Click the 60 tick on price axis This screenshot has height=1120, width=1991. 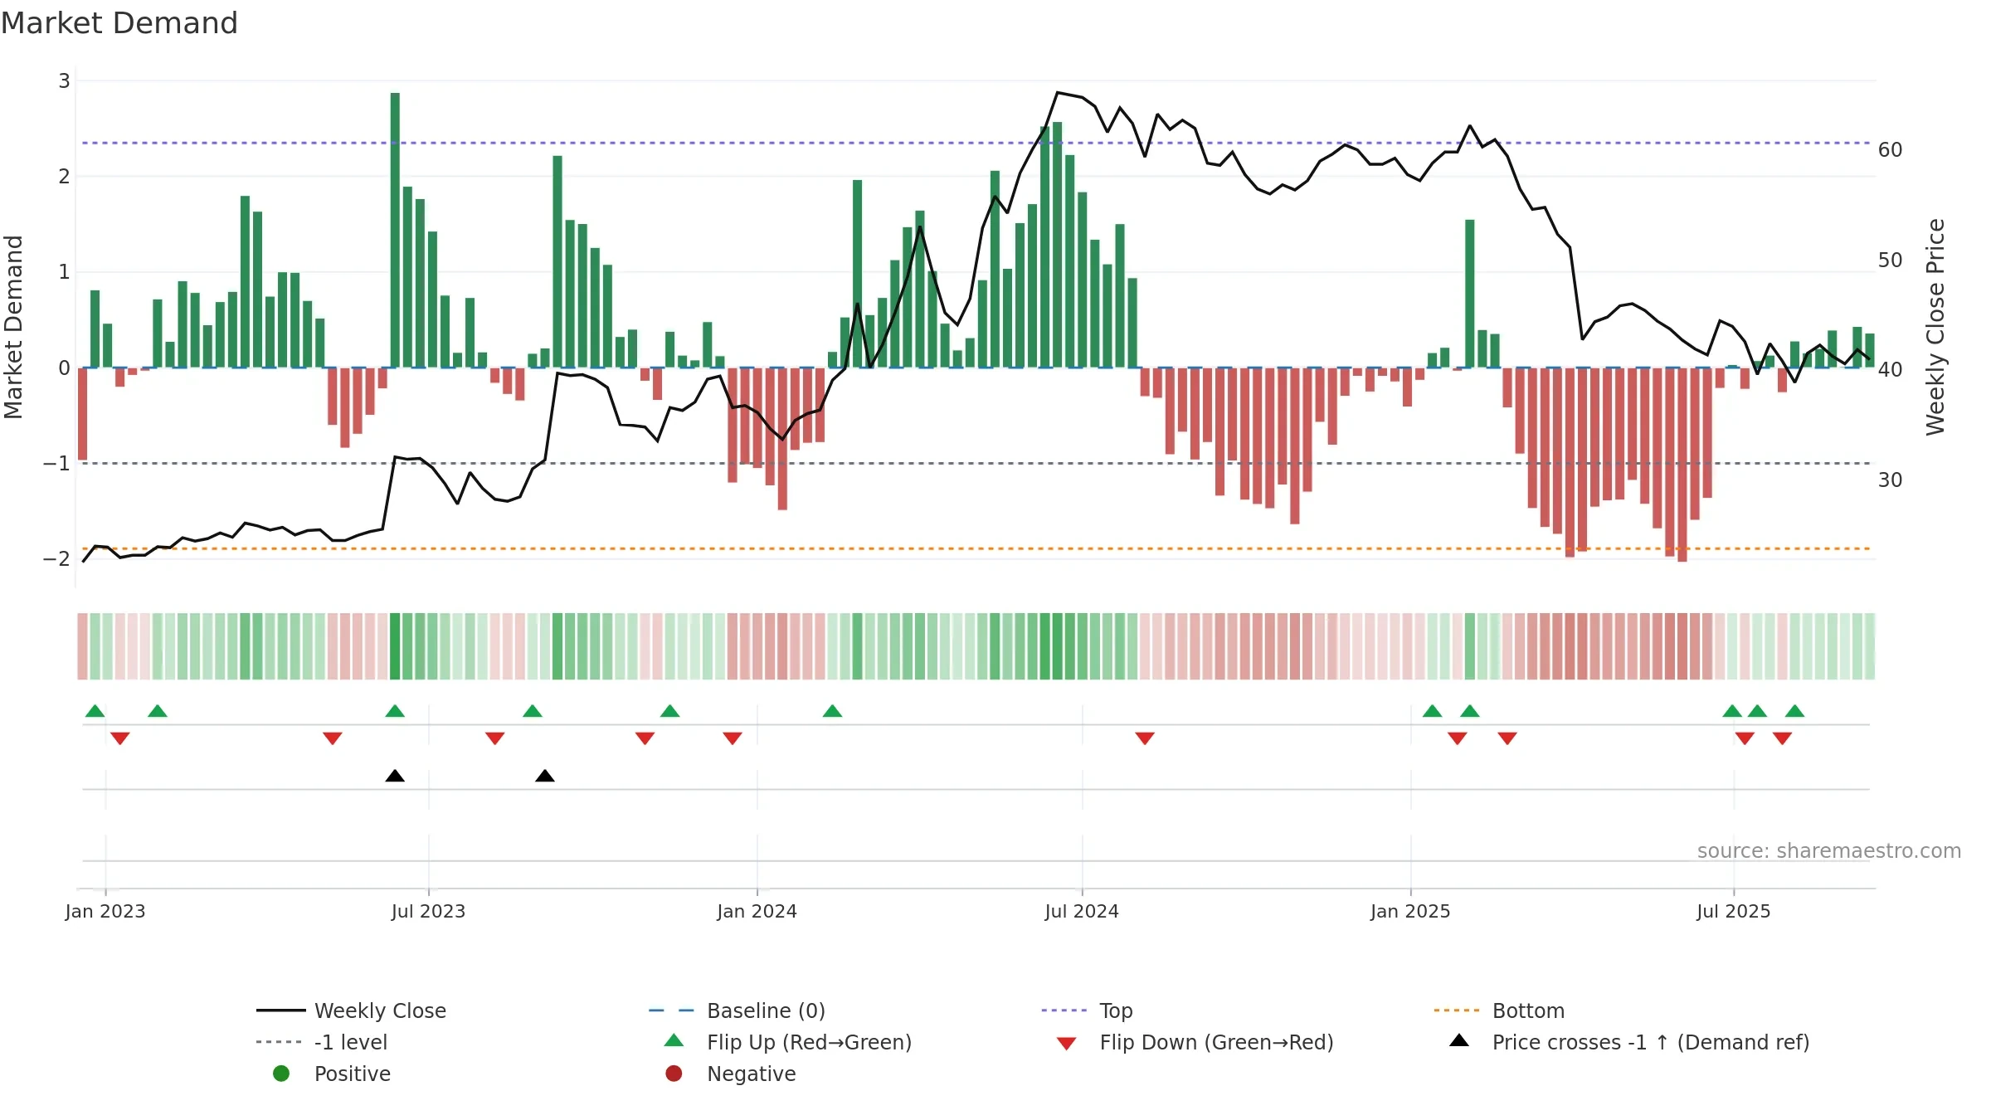pos(1891,150)
